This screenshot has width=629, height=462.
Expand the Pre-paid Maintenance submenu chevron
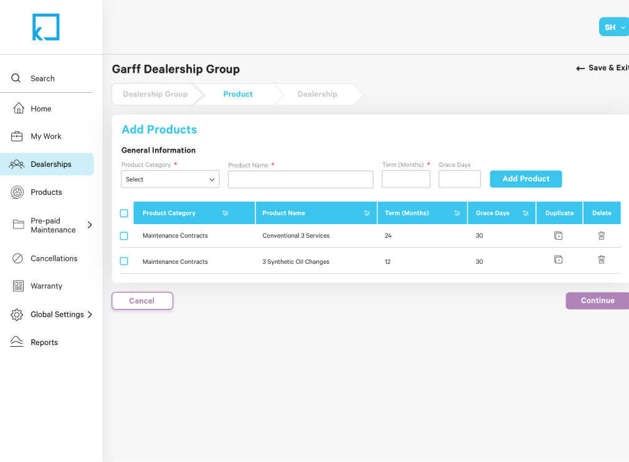[x=90, y=225]
